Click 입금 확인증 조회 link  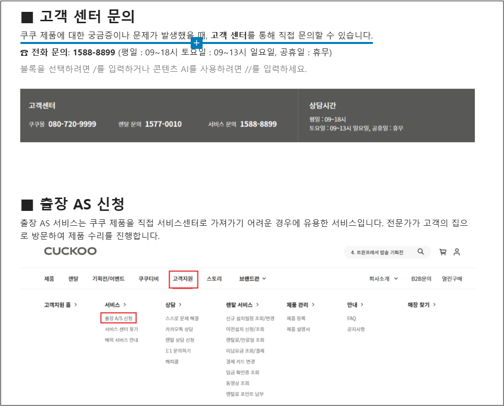(x=243, y=372)
